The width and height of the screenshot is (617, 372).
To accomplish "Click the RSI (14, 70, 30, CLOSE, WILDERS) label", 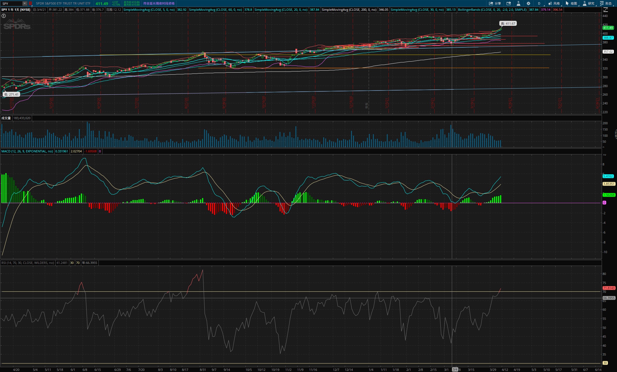I will pos(28,263).
